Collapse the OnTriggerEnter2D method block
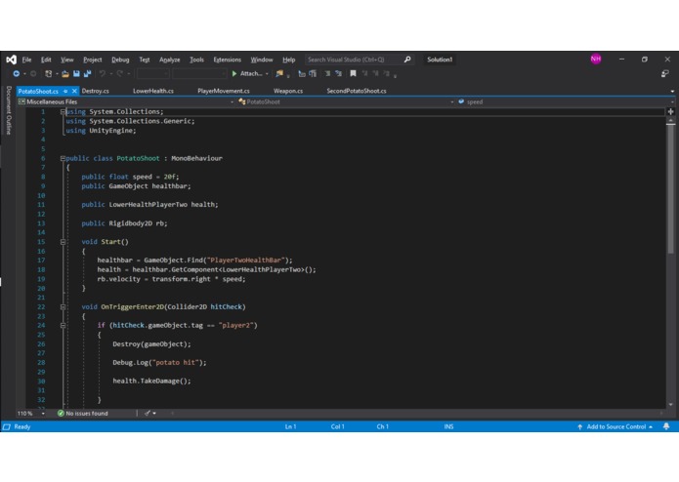 [x=63, y=307]
